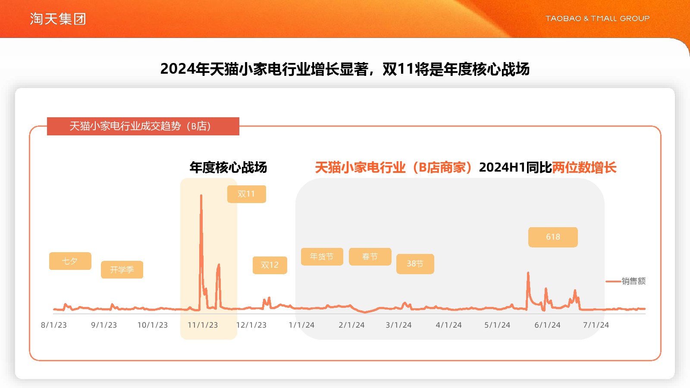Screen dimensions: 690x388
Task: Click the 销售额 legend label
Action: (634, 281)
